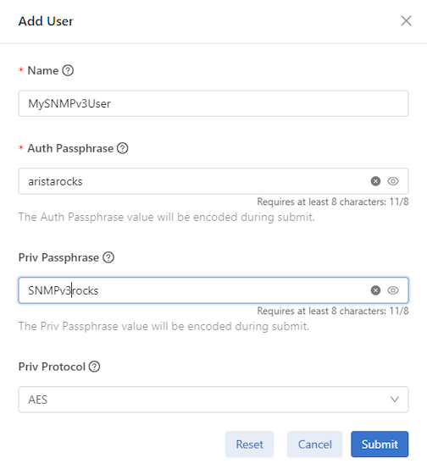Click the Submit button

(380, 444)
